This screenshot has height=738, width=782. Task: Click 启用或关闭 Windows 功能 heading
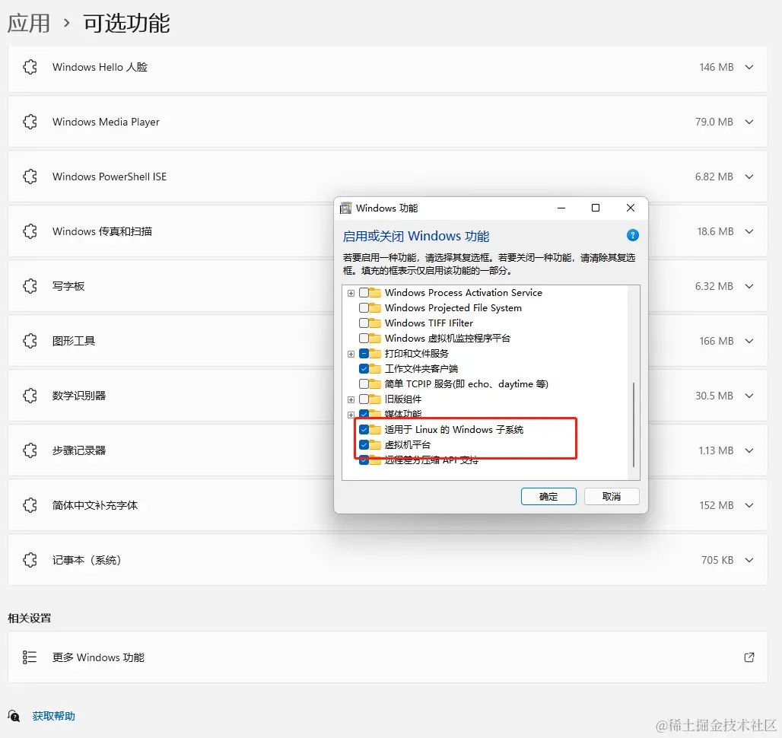point(416,236)
